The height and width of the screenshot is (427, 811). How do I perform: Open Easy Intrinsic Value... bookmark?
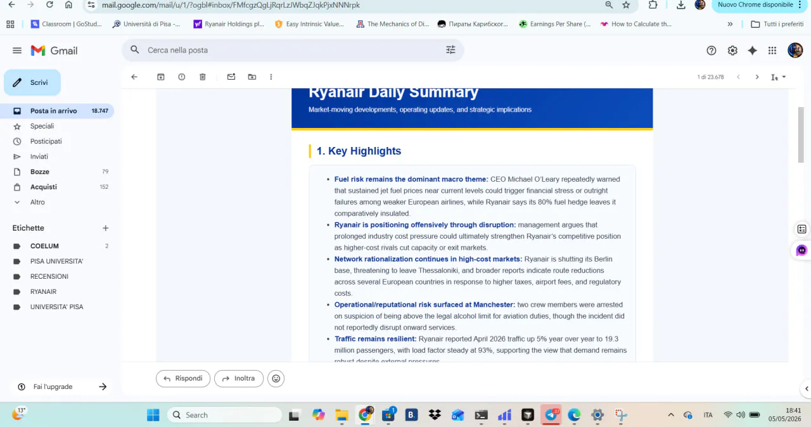[x=310, y=24]
